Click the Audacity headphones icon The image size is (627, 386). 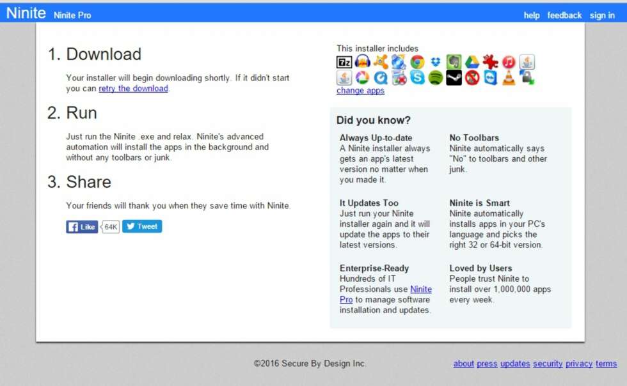(x=362, y=62)
